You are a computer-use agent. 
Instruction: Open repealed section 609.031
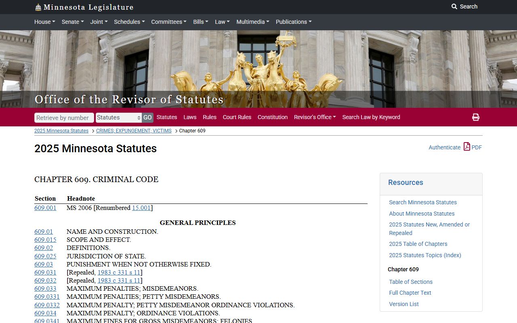(x=45, y=273)
